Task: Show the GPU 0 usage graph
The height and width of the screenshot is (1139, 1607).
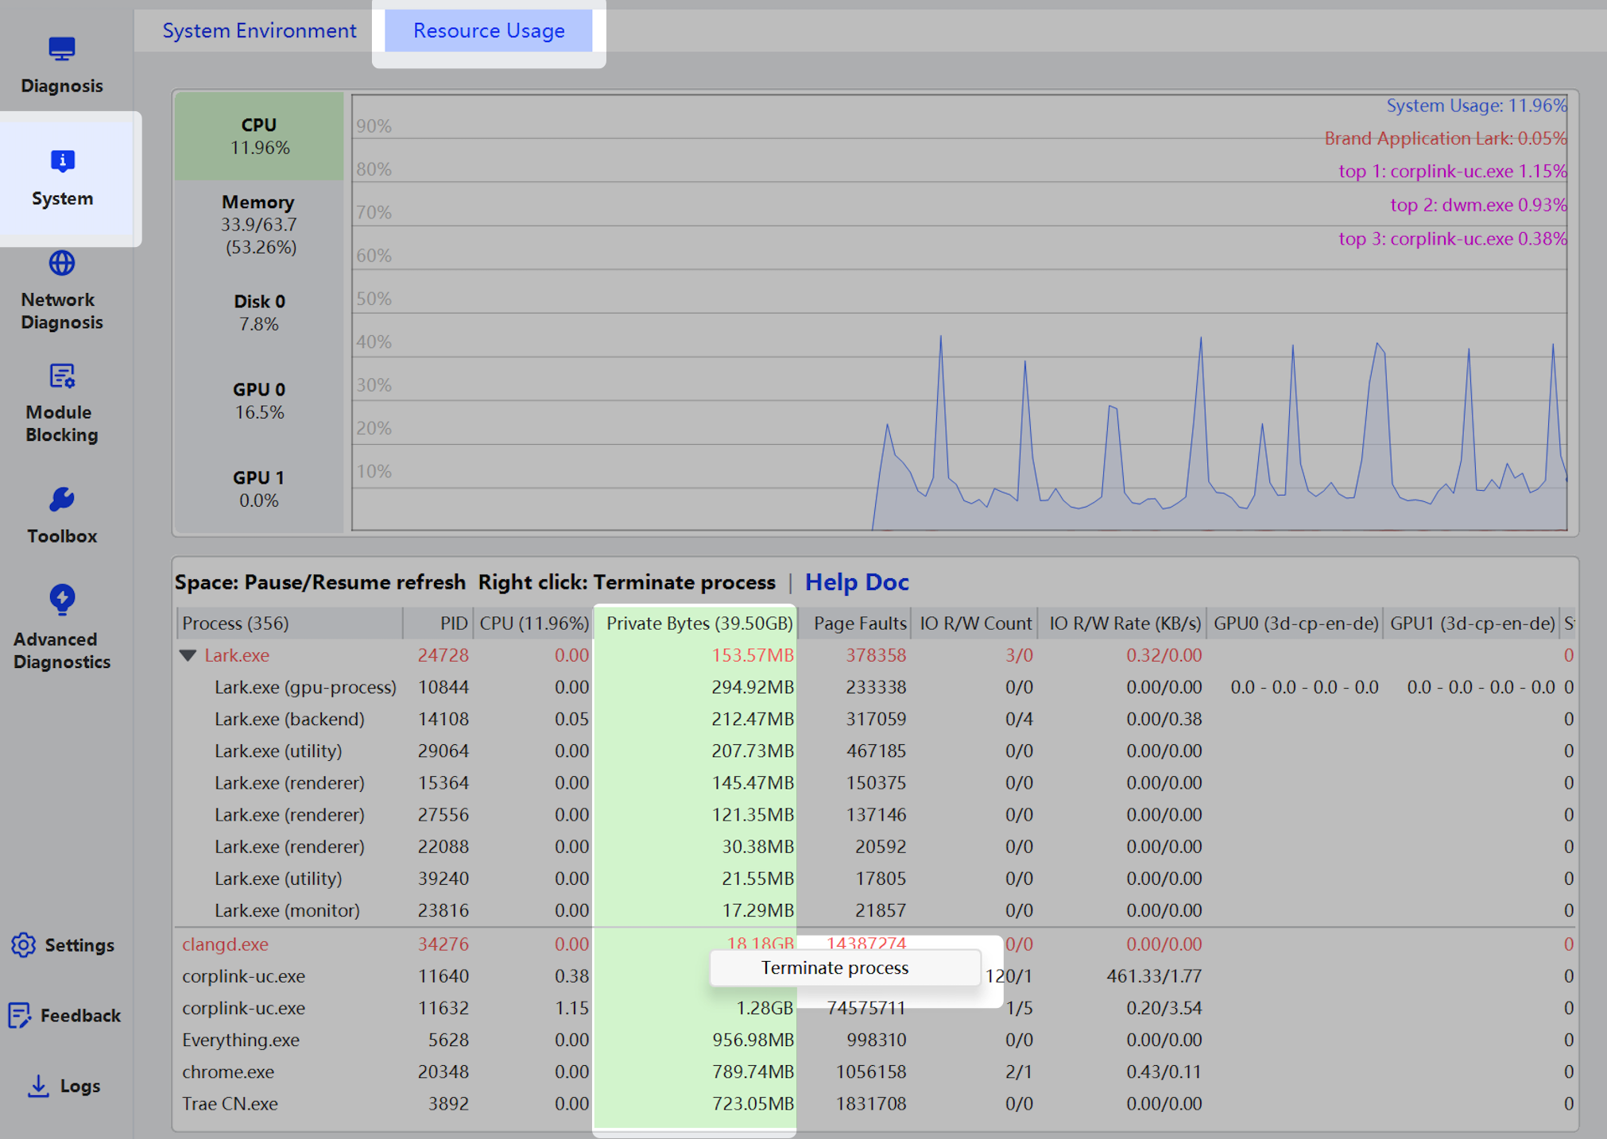Action: (259, 400)
